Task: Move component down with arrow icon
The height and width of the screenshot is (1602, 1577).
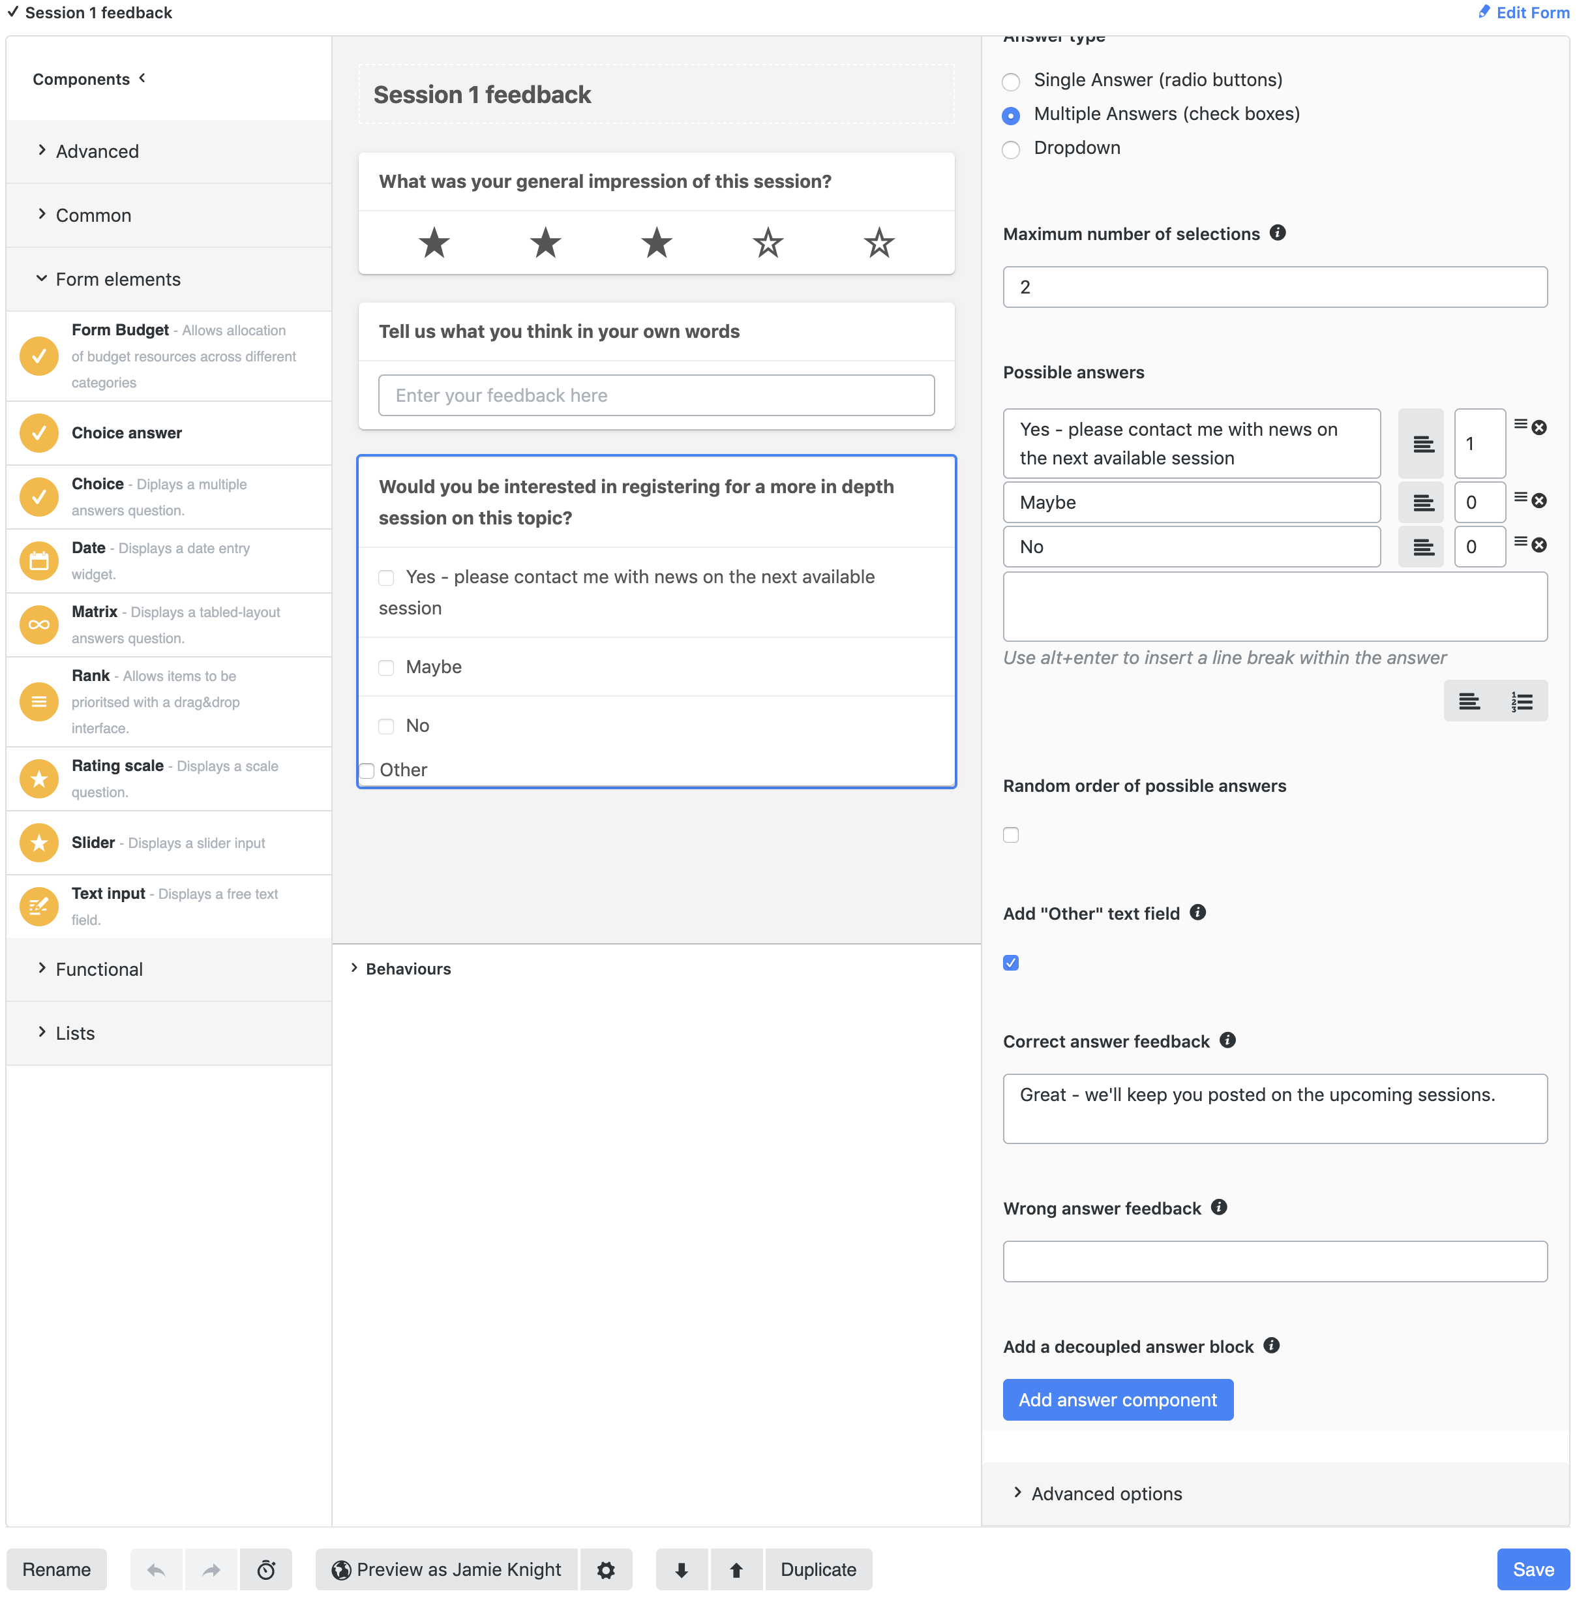Action: point(682,1569)
